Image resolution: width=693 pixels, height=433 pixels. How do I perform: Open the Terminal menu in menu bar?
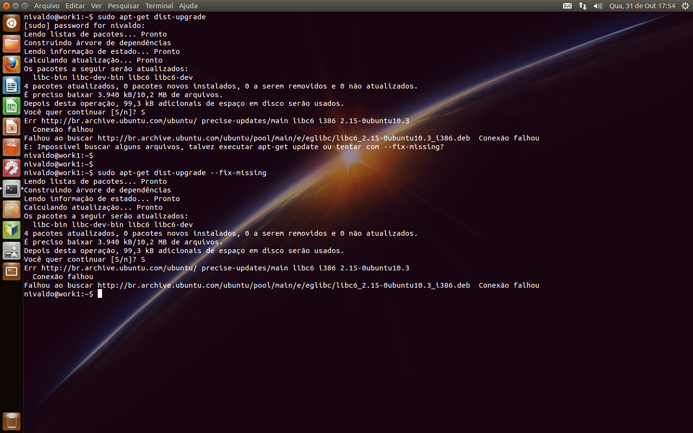coord(159,6)
